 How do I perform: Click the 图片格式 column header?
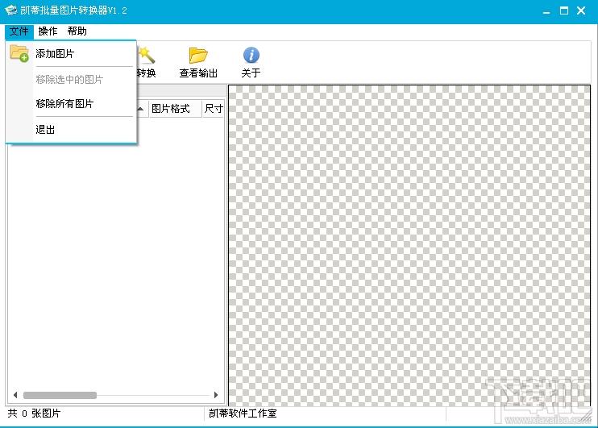pyautogui.click(x=171, y=109)
